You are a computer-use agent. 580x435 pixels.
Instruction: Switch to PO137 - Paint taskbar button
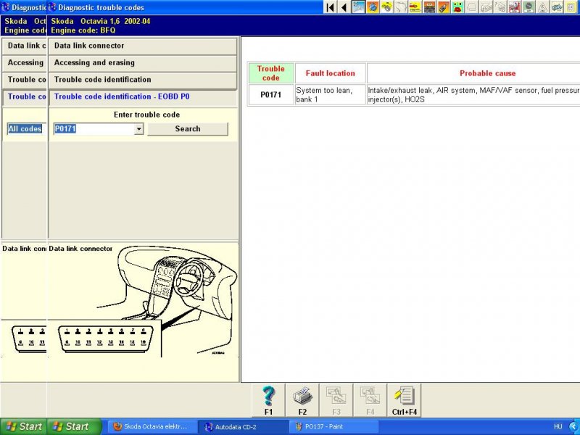point(333,426)
